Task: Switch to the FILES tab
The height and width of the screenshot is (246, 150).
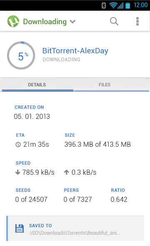Action: point(105,85)
